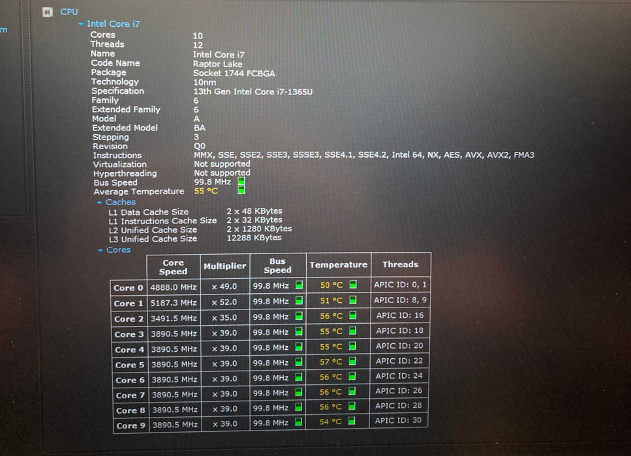The width and height of the screenshot is (631, 456).
Task: Click the CPU chip icon
Action: 48,12
